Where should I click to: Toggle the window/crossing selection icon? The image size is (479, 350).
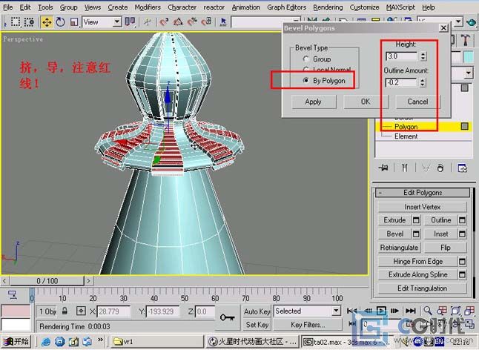(x=30, y=22)
